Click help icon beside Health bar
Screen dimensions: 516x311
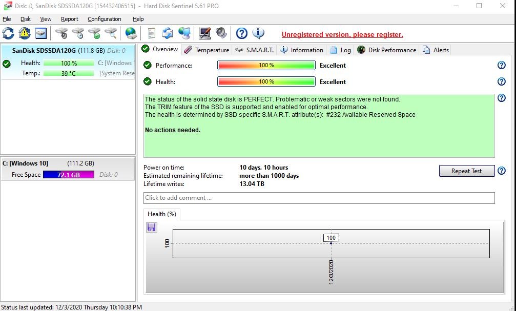[x=501, y=81]
